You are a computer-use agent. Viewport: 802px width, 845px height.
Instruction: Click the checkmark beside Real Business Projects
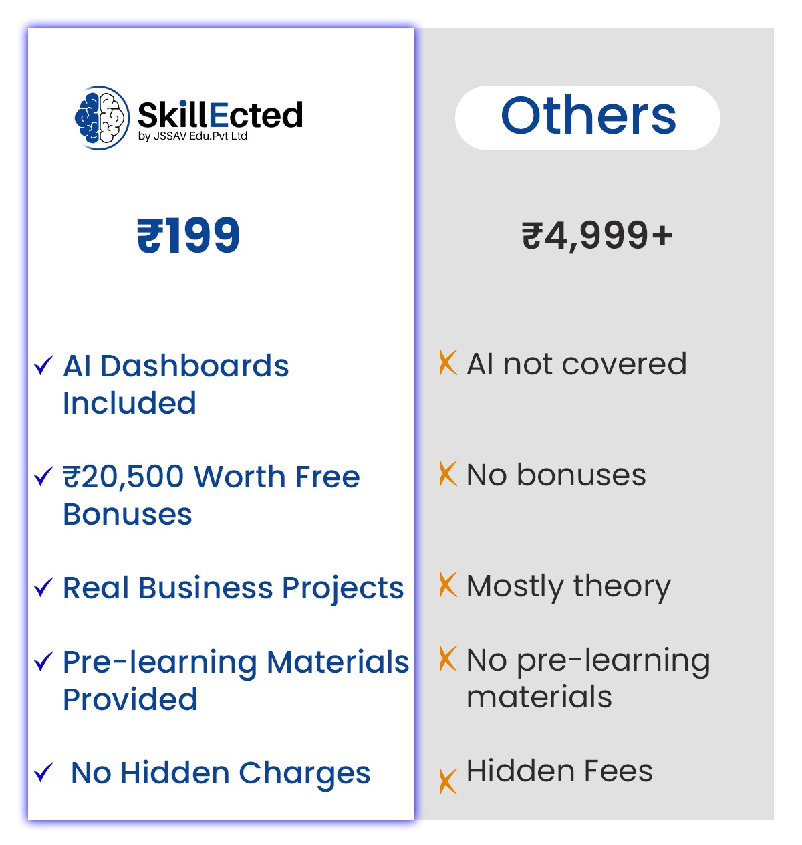click(x=43, y=587)
